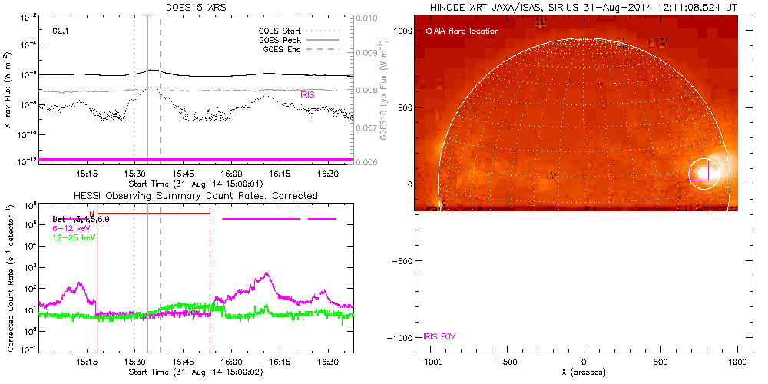
Task: Click the magenta IRIS label in the GOES plot
Action: (x=307, y=94)
